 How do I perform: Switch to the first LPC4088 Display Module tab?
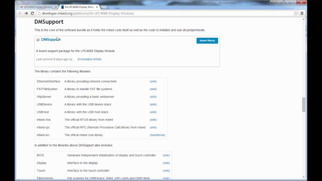[x=38, y=7]
